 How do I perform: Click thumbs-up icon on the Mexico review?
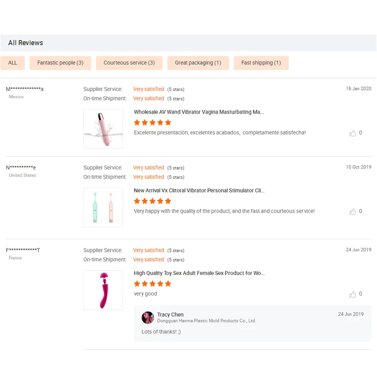352,133
